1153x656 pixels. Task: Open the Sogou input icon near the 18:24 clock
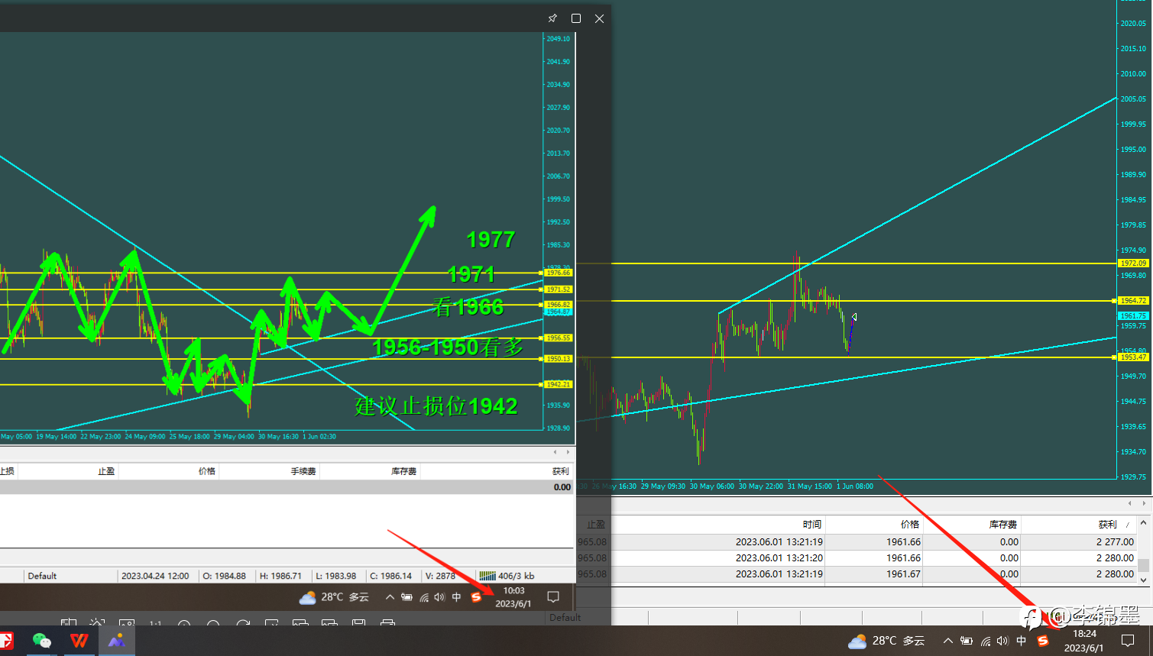click(1042, 641)
